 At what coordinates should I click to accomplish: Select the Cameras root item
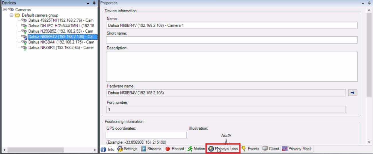tap(23, 10)
